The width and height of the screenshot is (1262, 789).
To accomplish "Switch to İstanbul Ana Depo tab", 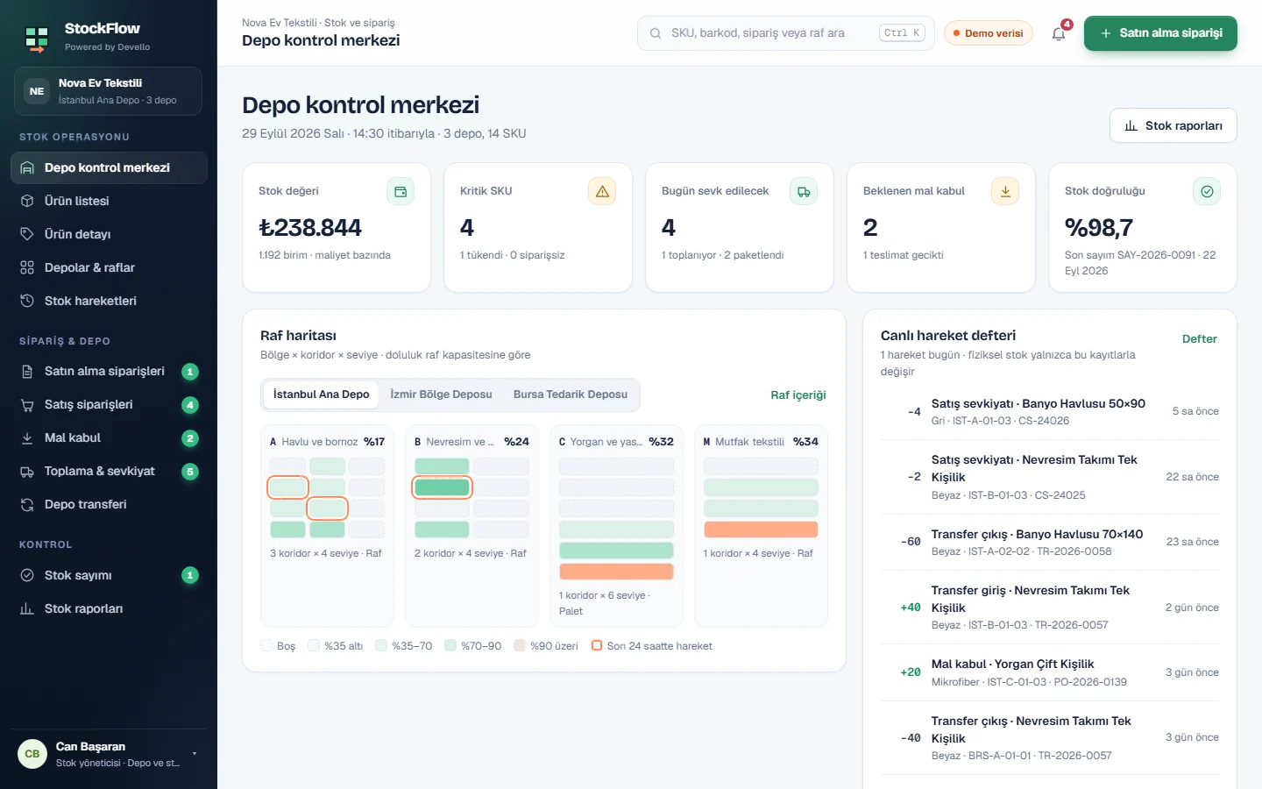I will point(321,394).
